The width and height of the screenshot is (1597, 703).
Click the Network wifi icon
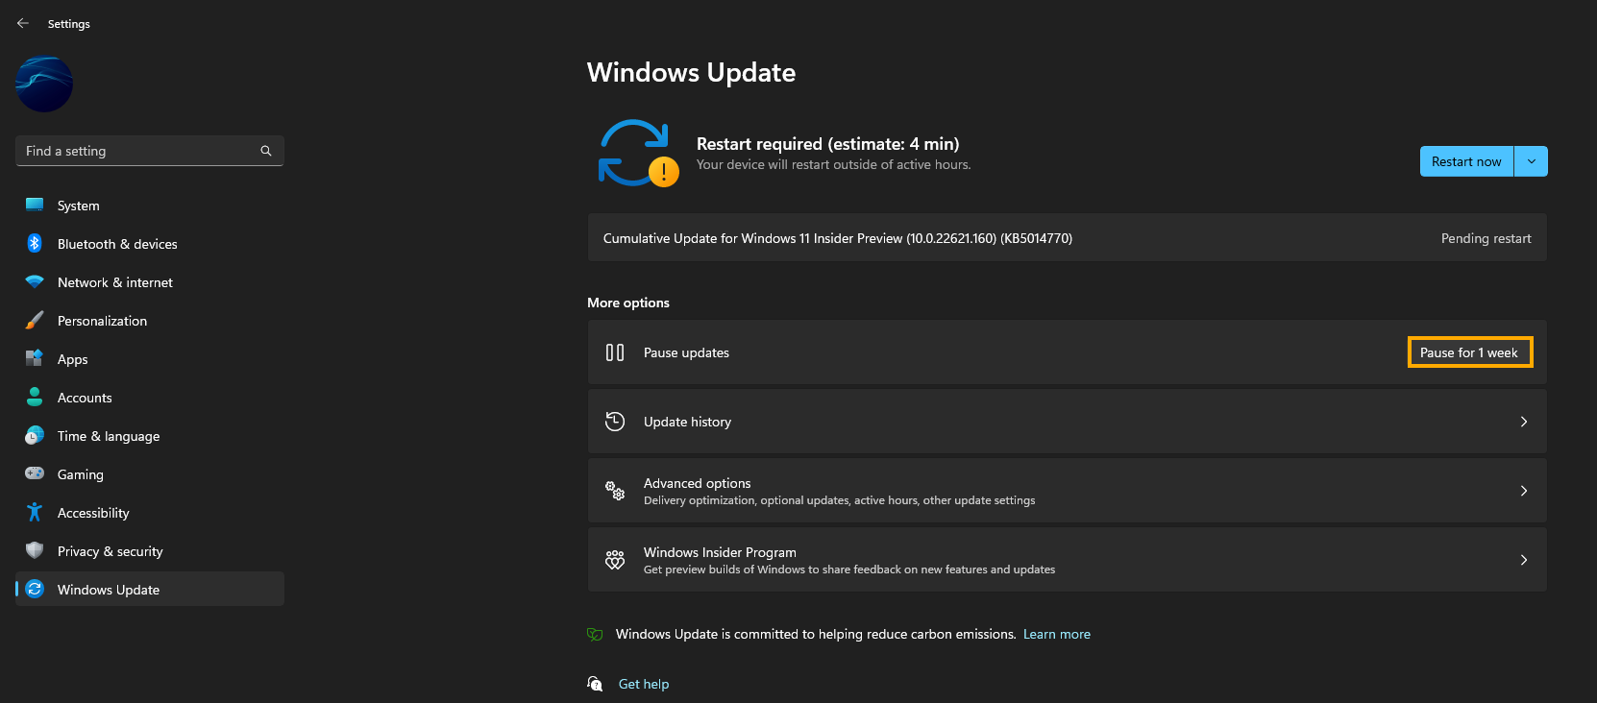(x=35, y=281)
